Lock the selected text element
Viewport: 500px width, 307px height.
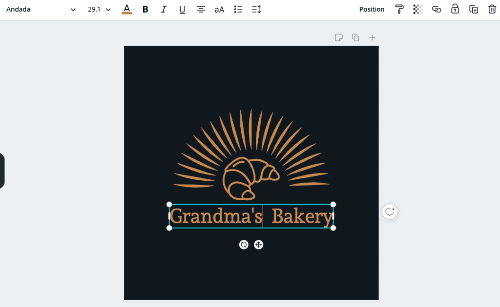pyautogui.click(x=455, y=9)
